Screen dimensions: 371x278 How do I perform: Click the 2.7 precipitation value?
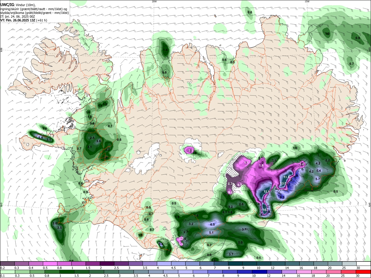(x=186, y=232)
